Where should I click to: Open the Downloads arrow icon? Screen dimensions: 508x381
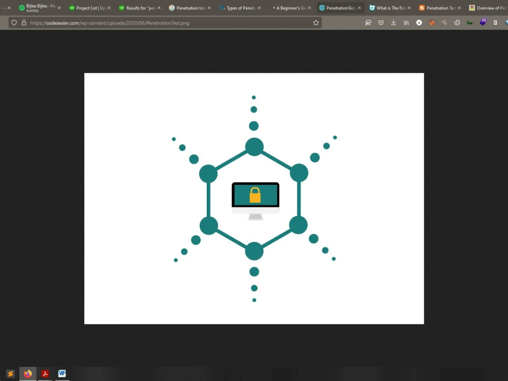coord(393,23)
